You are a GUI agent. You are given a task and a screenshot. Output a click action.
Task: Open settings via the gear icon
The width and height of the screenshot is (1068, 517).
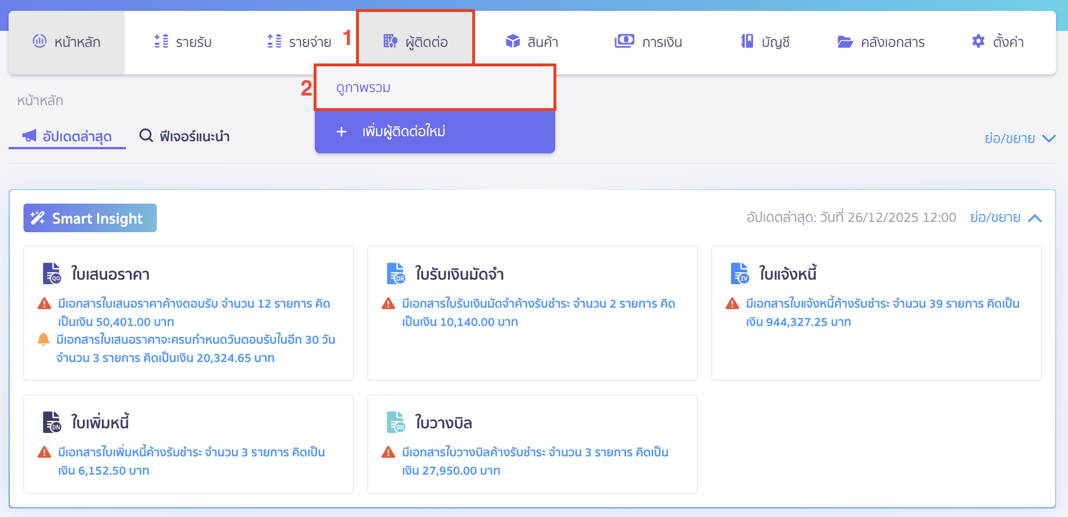[979, 41]
